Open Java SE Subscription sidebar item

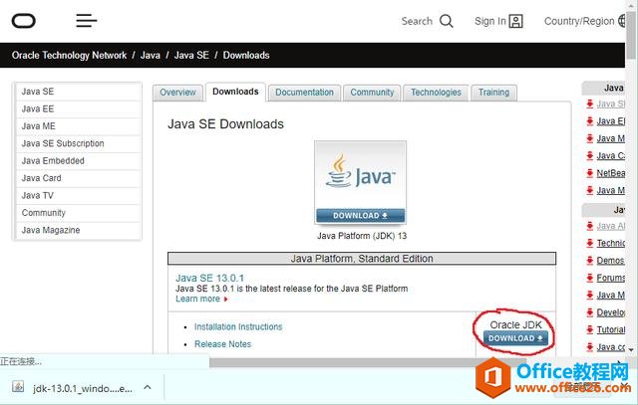(x=78, y=143)
